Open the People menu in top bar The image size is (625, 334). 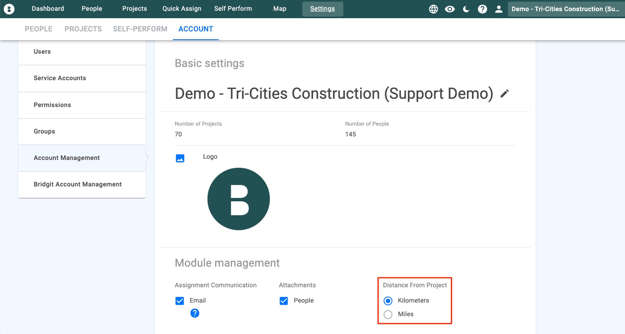point(92,9)
